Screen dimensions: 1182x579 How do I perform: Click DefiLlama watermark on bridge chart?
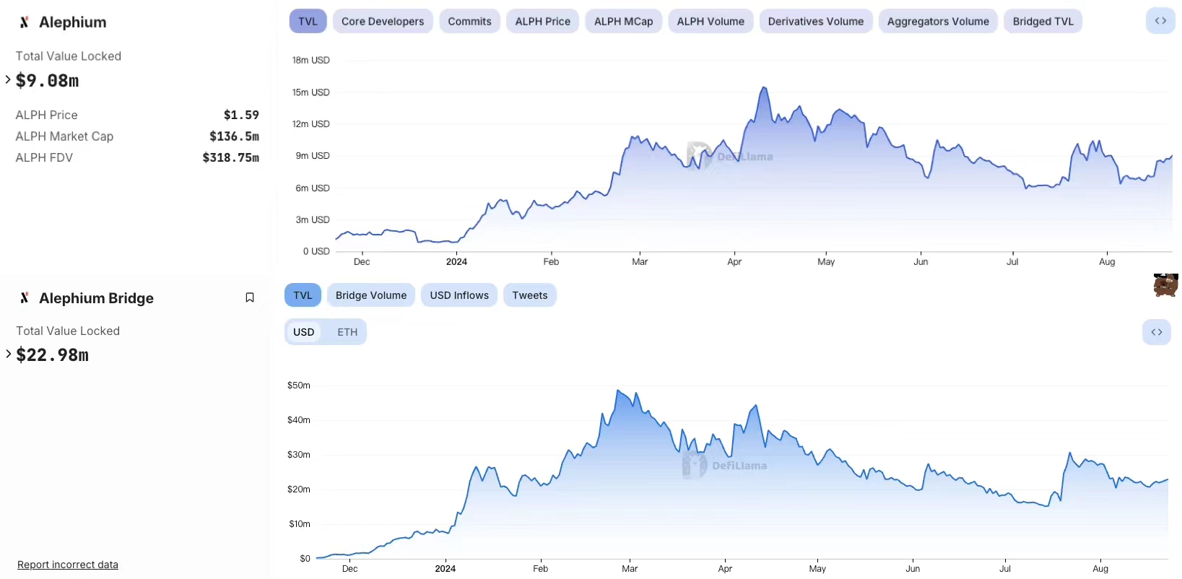coord(725,466)
